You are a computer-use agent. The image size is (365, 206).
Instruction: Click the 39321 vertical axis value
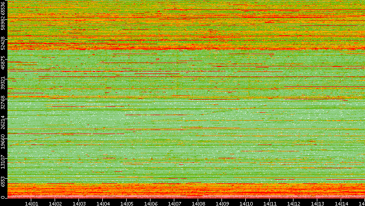click(2, 82)
